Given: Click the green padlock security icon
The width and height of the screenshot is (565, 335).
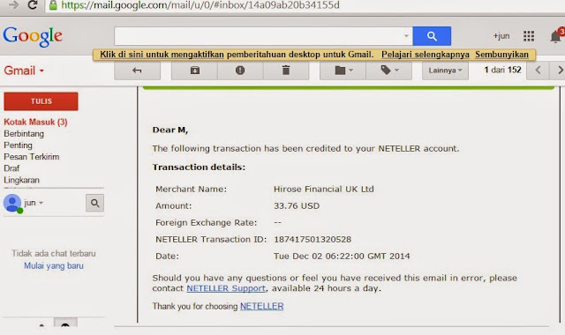Looking at the screenshot, I should click(53, 5).
